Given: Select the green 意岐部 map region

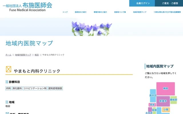Looking at the screenshot, I should pyautogui.click(x=174, y=100).
